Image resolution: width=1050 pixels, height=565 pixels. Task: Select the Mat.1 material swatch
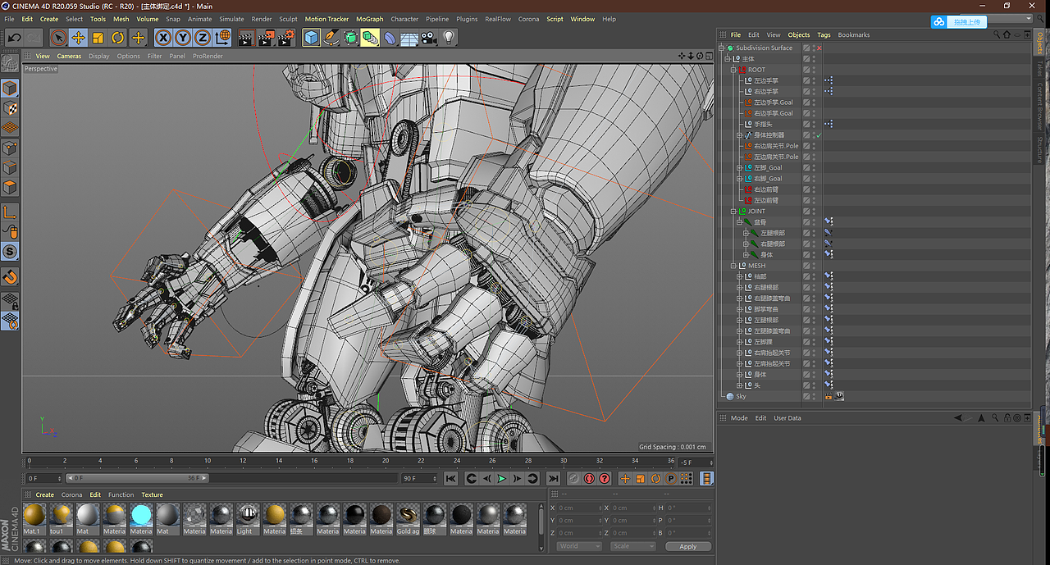(x=34, y=518)
